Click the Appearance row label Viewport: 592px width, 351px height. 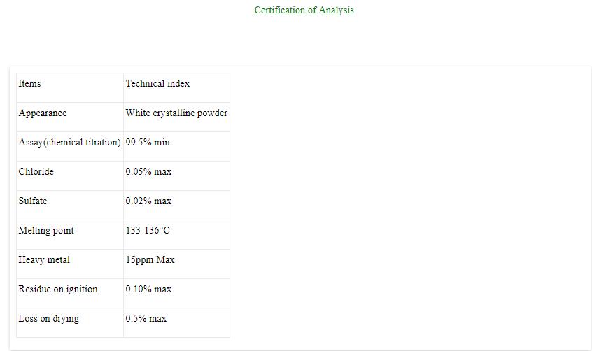43,113
